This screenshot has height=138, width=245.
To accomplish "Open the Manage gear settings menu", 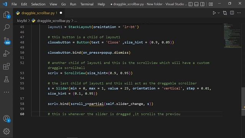I will pos(7,131).
